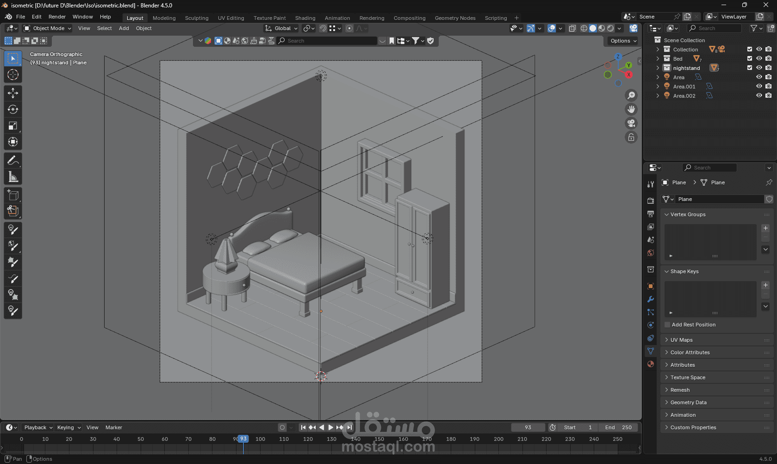Open the Object Mode dropdown
Screen dimensions: 777x464
(48, 28)
